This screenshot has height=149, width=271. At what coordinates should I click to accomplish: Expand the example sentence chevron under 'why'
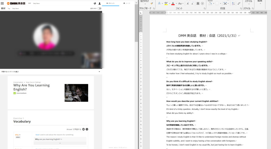60,143
